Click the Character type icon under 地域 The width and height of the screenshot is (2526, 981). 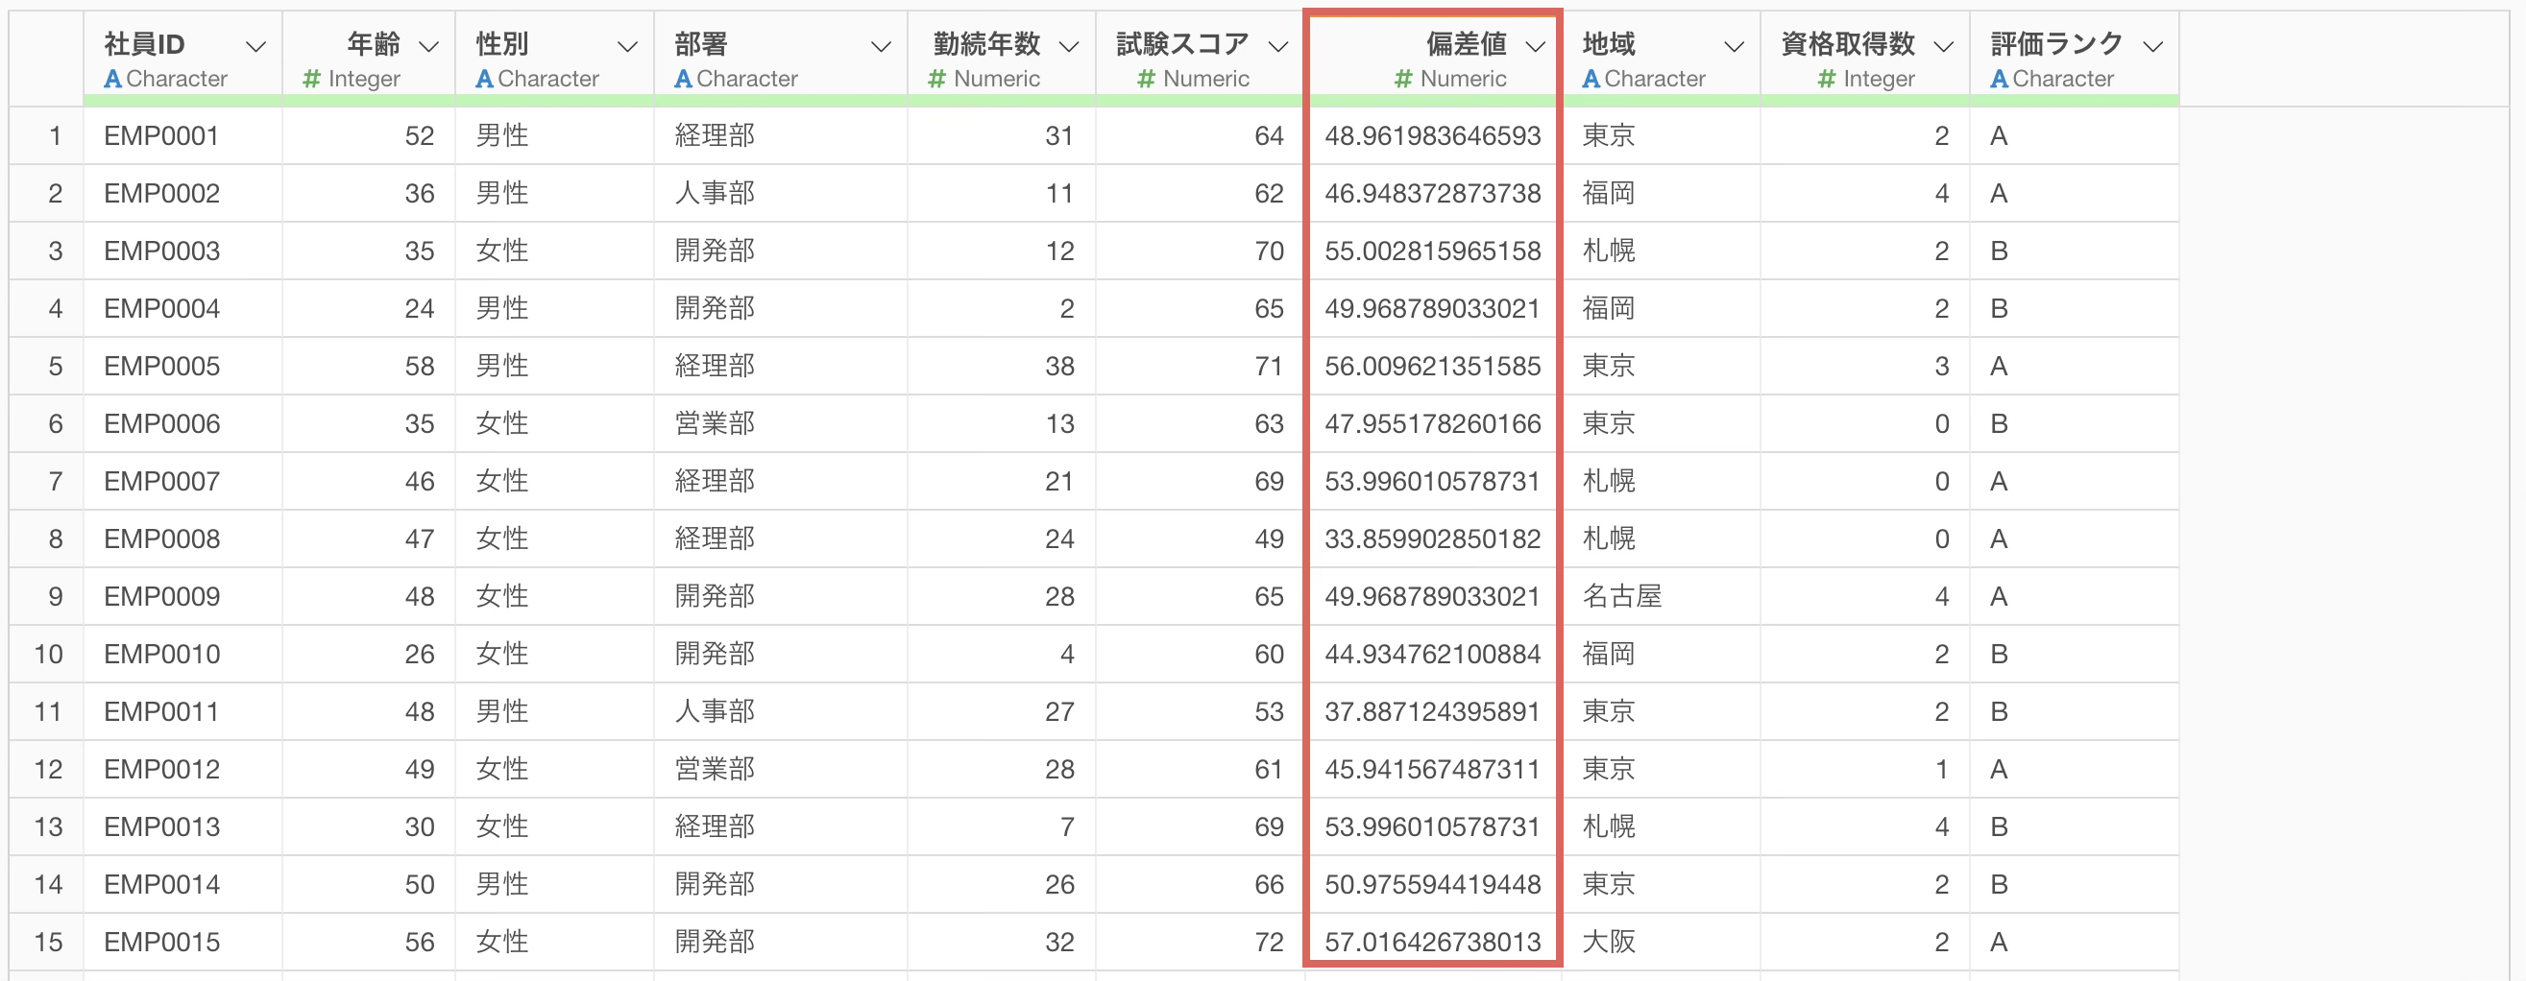coord(1591,79)
